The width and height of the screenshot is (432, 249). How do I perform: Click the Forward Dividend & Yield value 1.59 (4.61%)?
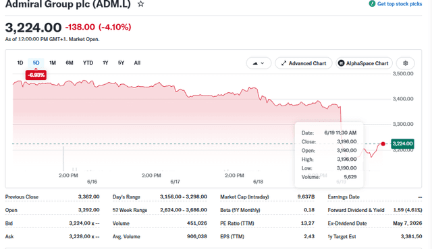pos(408,210)
